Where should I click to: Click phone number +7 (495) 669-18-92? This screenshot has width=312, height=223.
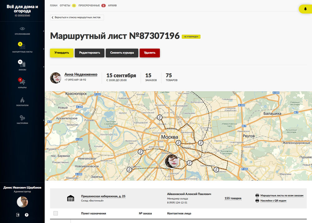(75, 80)
